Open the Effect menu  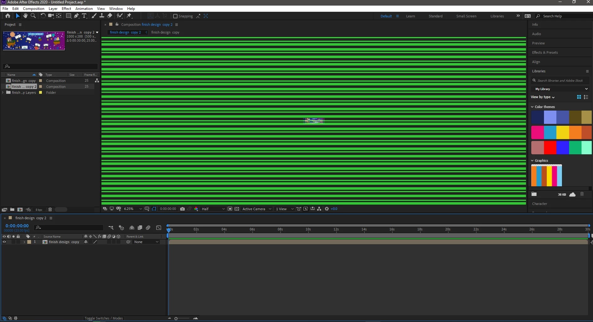point(66,9)
